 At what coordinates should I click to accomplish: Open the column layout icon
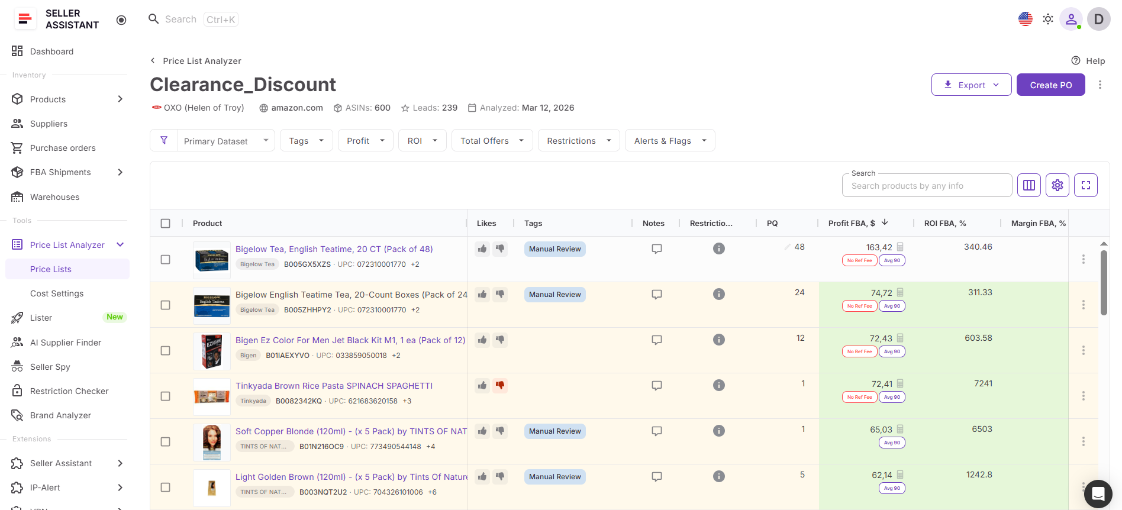point(1029,185)
